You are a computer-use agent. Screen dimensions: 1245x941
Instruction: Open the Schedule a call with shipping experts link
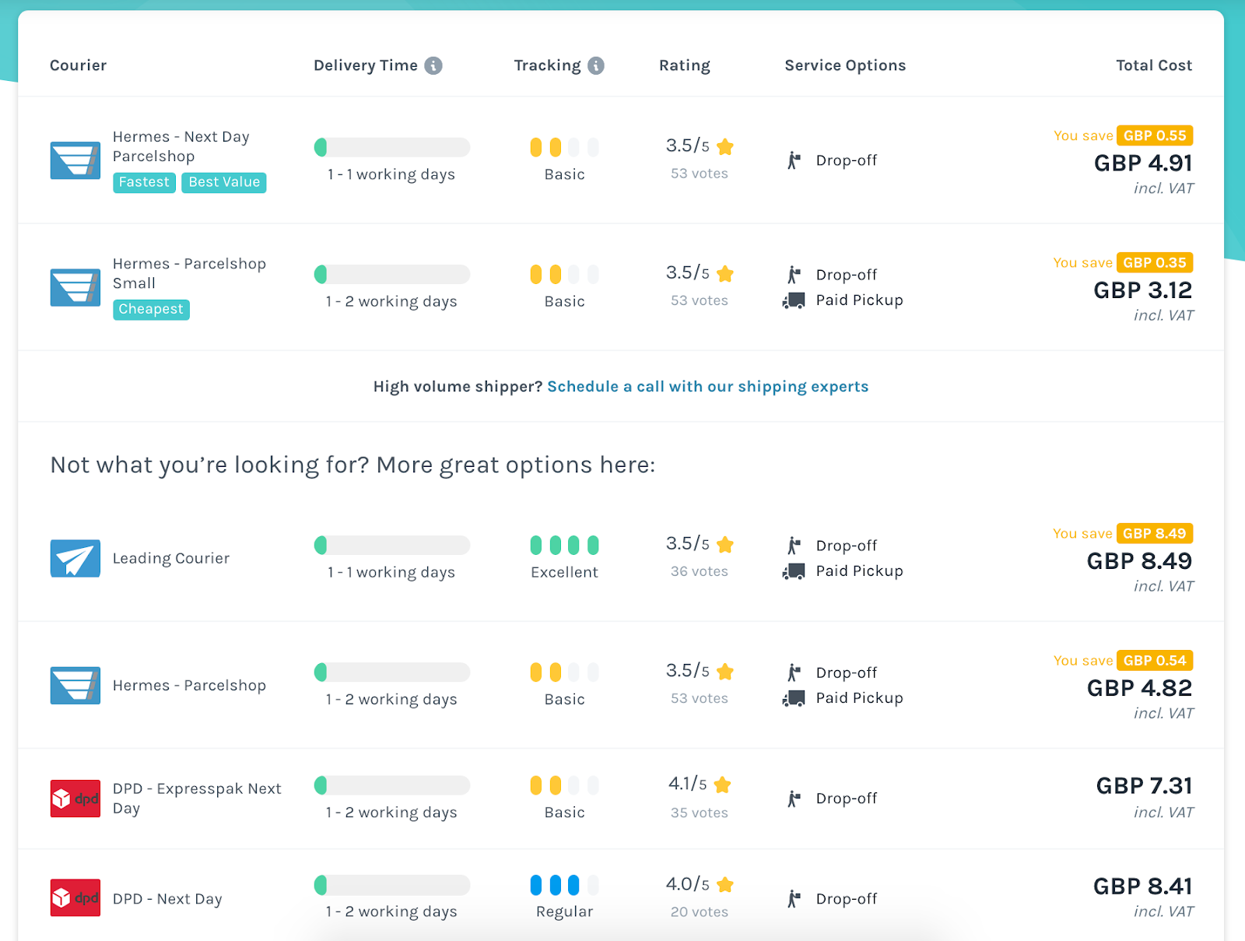click(708, 387)
